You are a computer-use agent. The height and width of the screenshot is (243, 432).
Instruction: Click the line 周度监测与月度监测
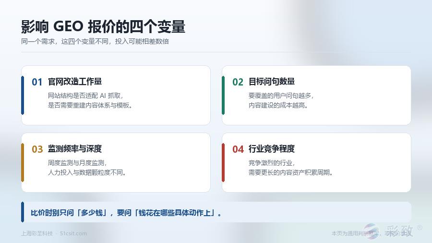(77, 163)
